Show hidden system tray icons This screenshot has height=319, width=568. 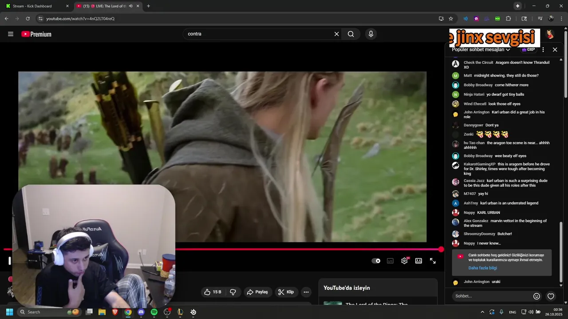pyautogui.click(x=482, y=312)
